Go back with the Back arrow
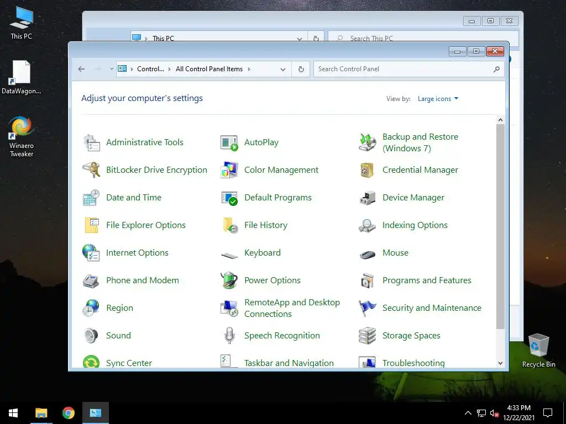This screenshot has width=566, height=424. pyautogui.click(x=82, y=69)
